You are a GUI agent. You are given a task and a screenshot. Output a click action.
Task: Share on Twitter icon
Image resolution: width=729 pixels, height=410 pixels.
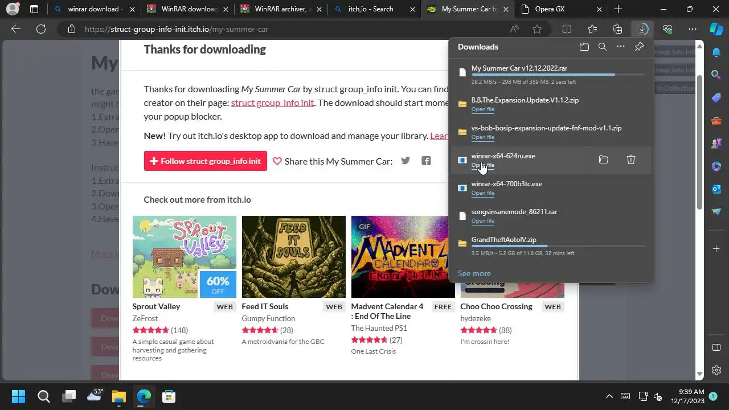click(406, 161)
